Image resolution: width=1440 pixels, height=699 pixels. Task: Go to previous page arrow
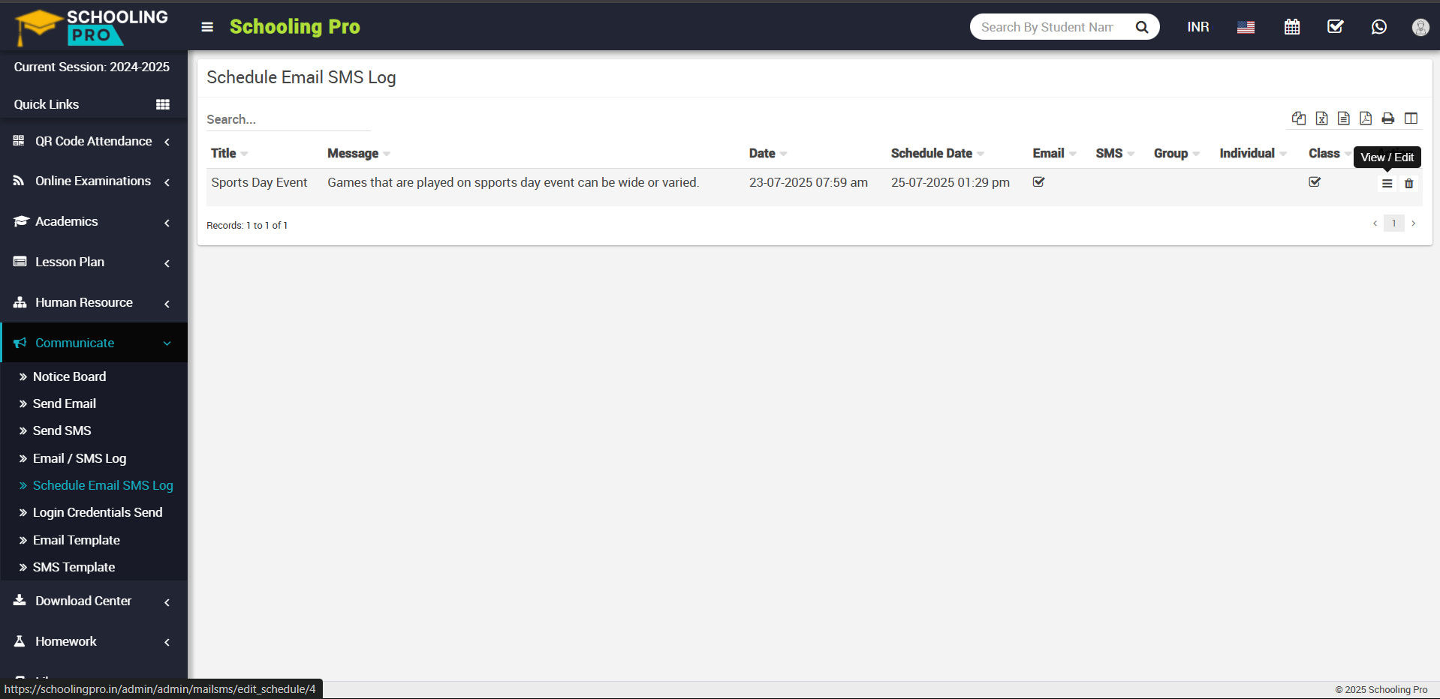(x=1375, y=223)
